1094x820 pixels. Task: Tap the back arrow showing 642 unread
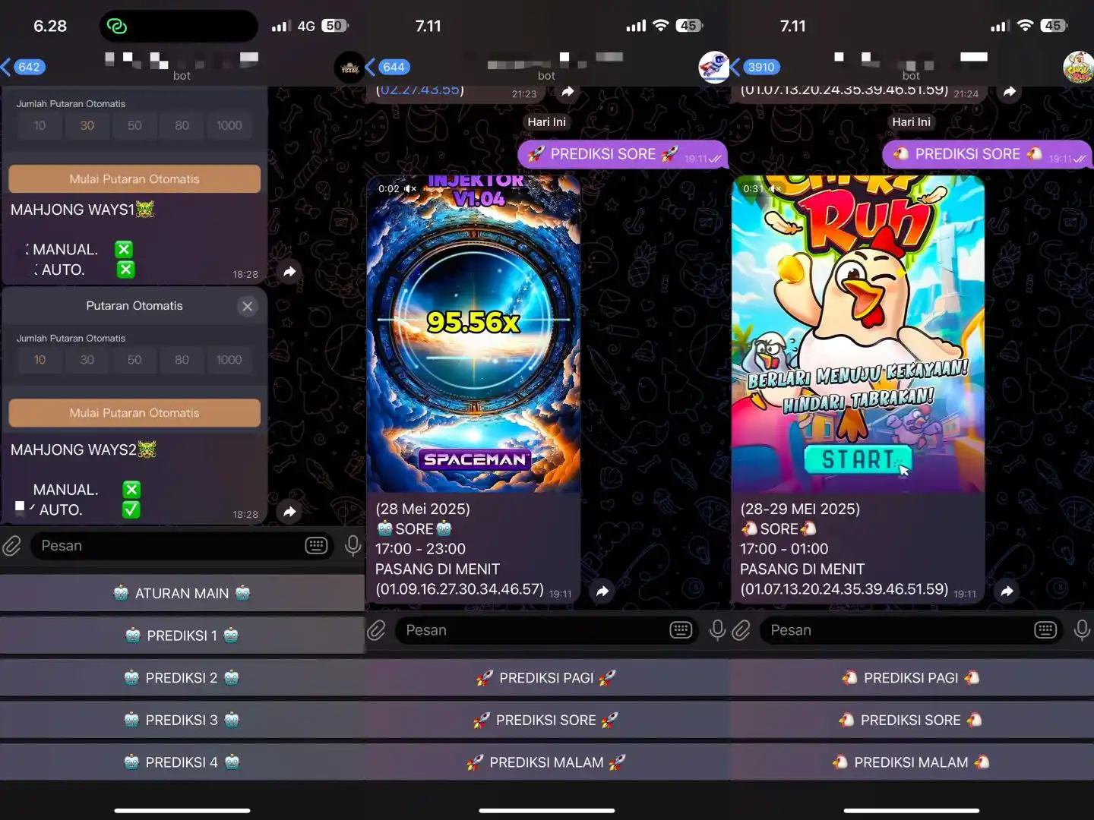click(x=24, y=67)
